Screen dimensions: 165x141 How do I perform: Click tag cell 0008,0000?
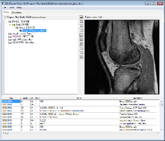[11, 127]
